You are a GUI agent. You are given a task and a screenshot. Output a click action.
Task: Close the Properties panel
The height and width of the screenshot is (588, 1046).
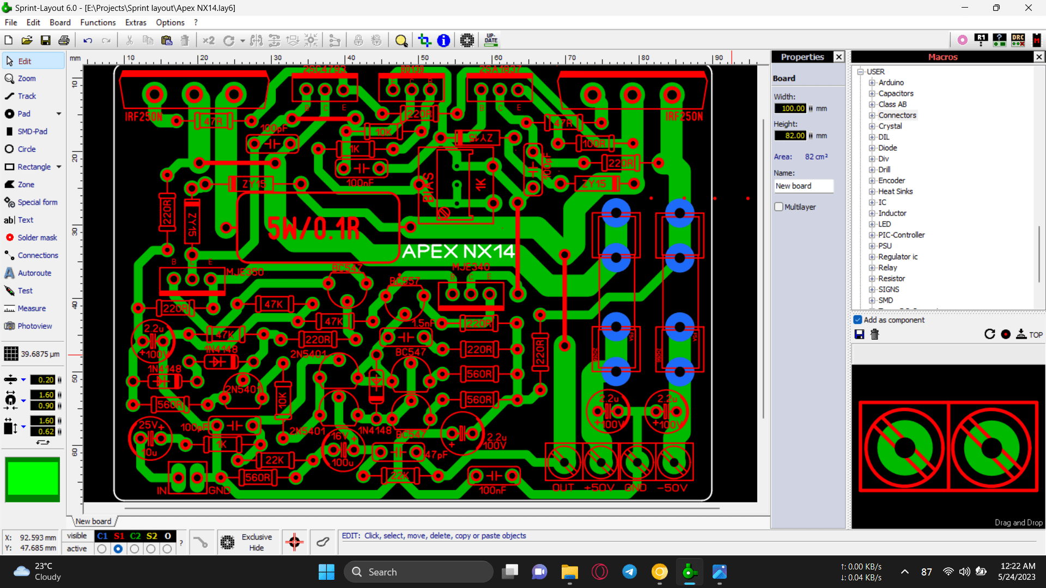839,57
